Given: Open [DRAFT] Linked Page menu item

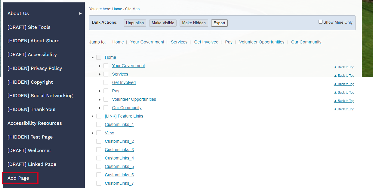Looking at the screenshot, I should point(32,164).
